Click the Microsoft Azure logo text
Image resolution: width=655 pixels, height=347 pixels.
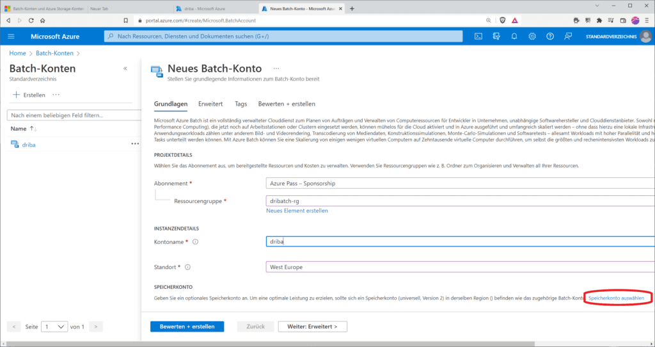pyautogui.click(x=55, y=36)
